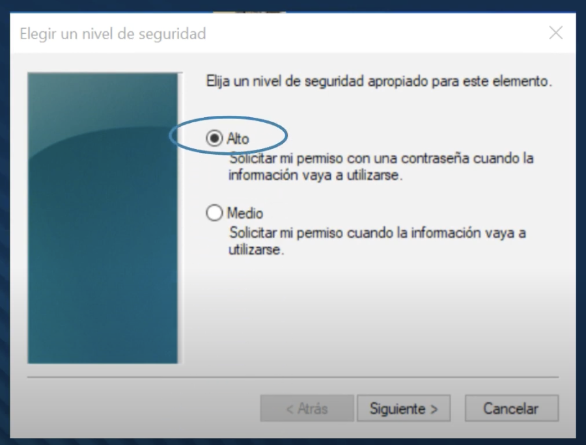Click the word "utilizarse." under Medio
586x445 pixels.
pos(257,250)
